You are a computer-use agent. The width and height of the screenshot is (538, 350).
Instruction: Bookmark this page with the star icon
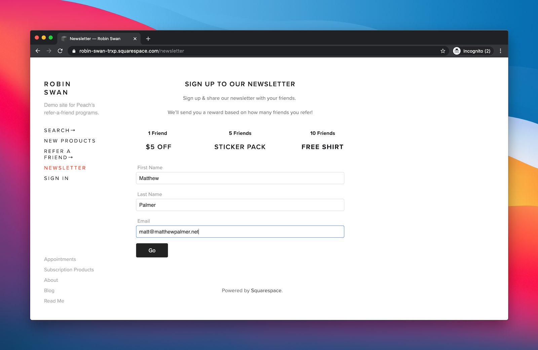coord(443,51)
